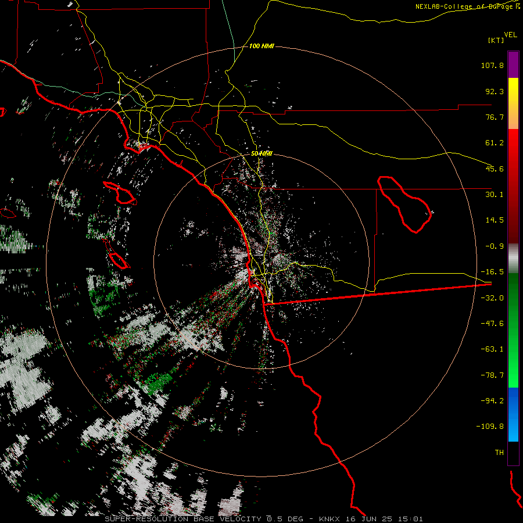Viewport: 523px width, 523px height.
Task: Click the 61.2 velocity scale value
Action: coord(495,143)
